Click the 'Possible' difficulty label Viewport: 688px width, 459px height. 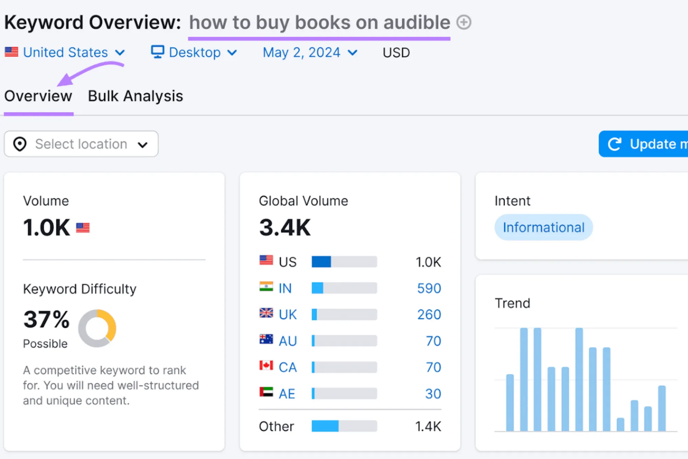(x=45, y=343)
